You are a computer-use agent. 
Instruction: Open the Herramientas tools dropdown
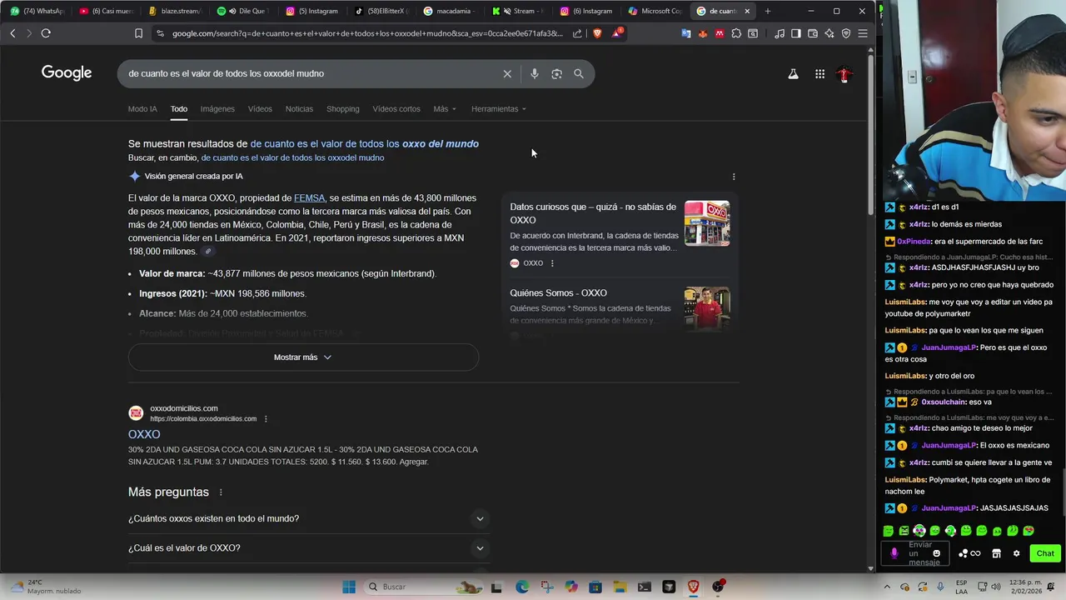[499, 109]
